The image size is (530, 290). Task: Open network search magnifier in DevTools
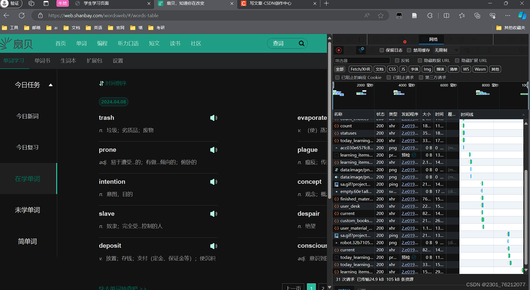[x=372, y=50]
